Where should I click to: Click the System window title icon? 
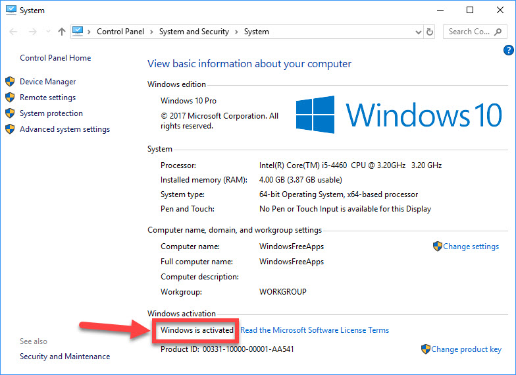coord(11,11)
